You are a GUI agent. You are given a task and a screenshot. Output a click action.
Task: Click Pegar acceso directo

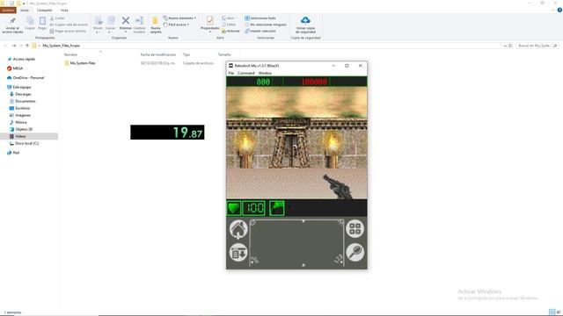pyautogui.click(x=68, y=32)
